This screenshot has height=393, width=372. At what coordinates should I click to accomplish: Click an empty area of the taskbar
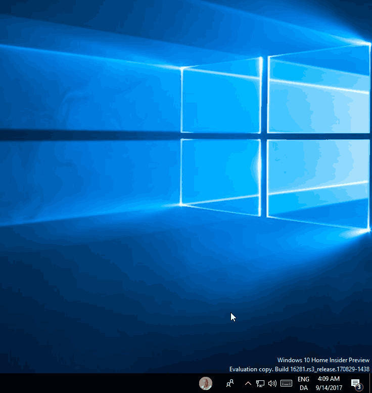pos(101,383)
